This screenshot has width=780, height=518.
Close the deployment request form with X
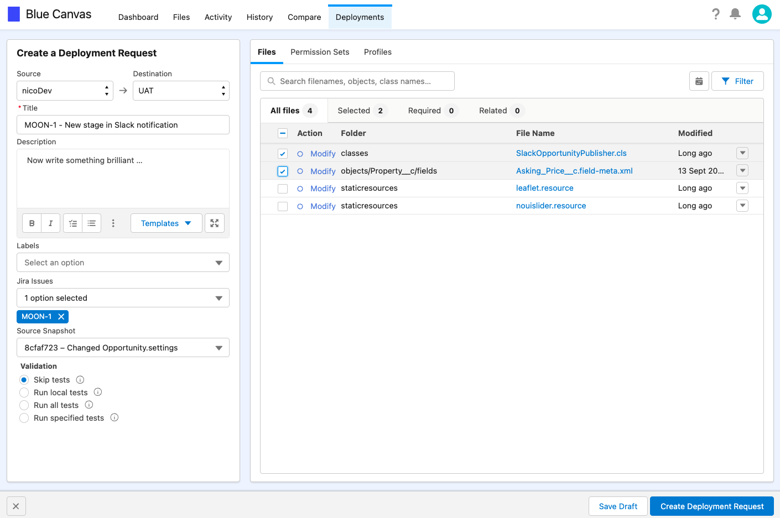pyautogui.click(x=16, y=506)
